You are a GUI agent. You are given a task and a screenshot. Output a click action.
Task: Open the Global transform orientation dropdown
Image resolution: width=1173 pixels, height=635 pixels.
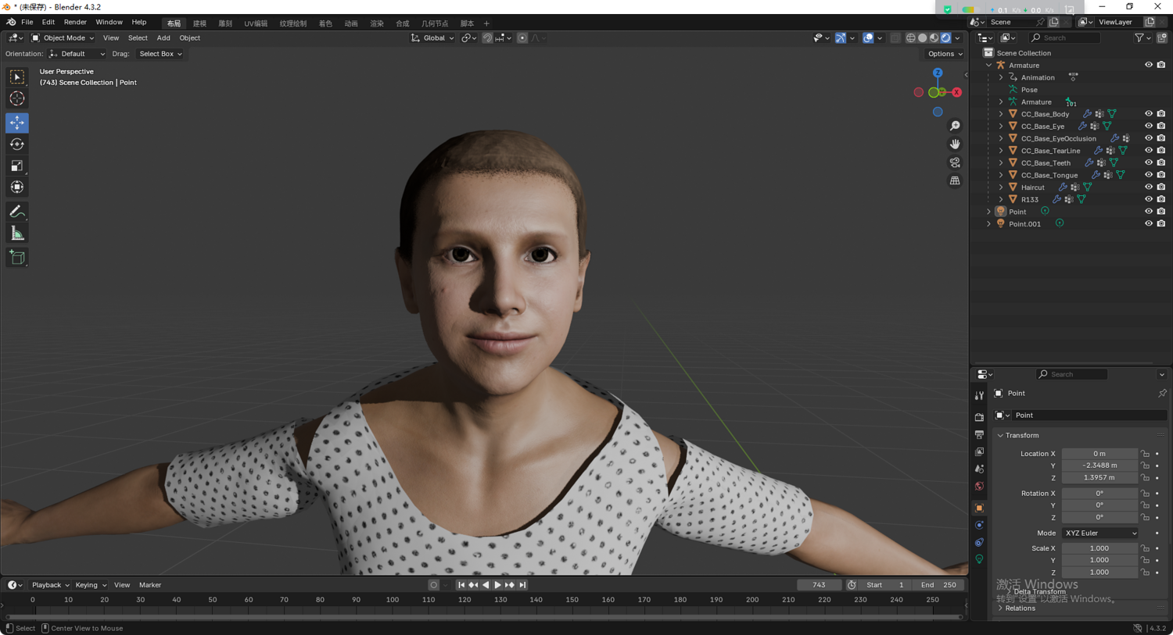[x=432, y=38]
